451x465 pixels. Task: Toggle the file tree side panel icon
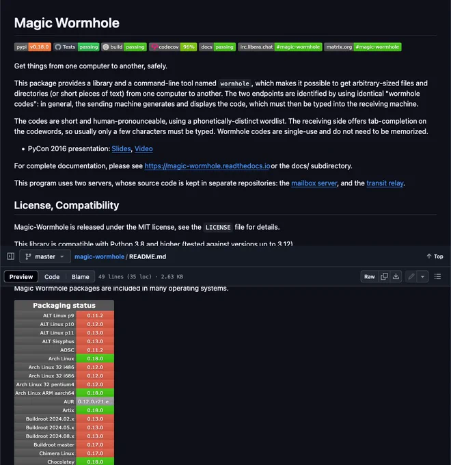(x=11, y=256)
